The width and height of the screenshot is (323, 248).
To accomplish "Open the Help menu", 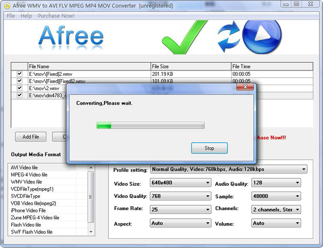I will (x=26, y=16).
